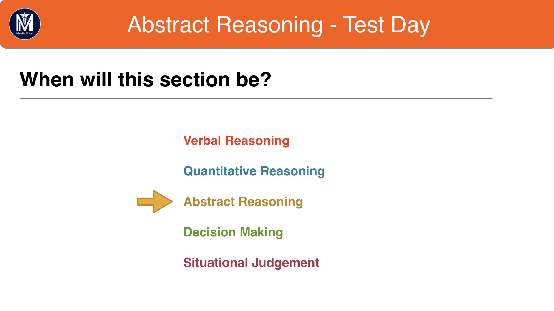This screenshot has height=311, width=554.
Task: Click the 'When will this section be?' heading
Action: coord(145,79)
